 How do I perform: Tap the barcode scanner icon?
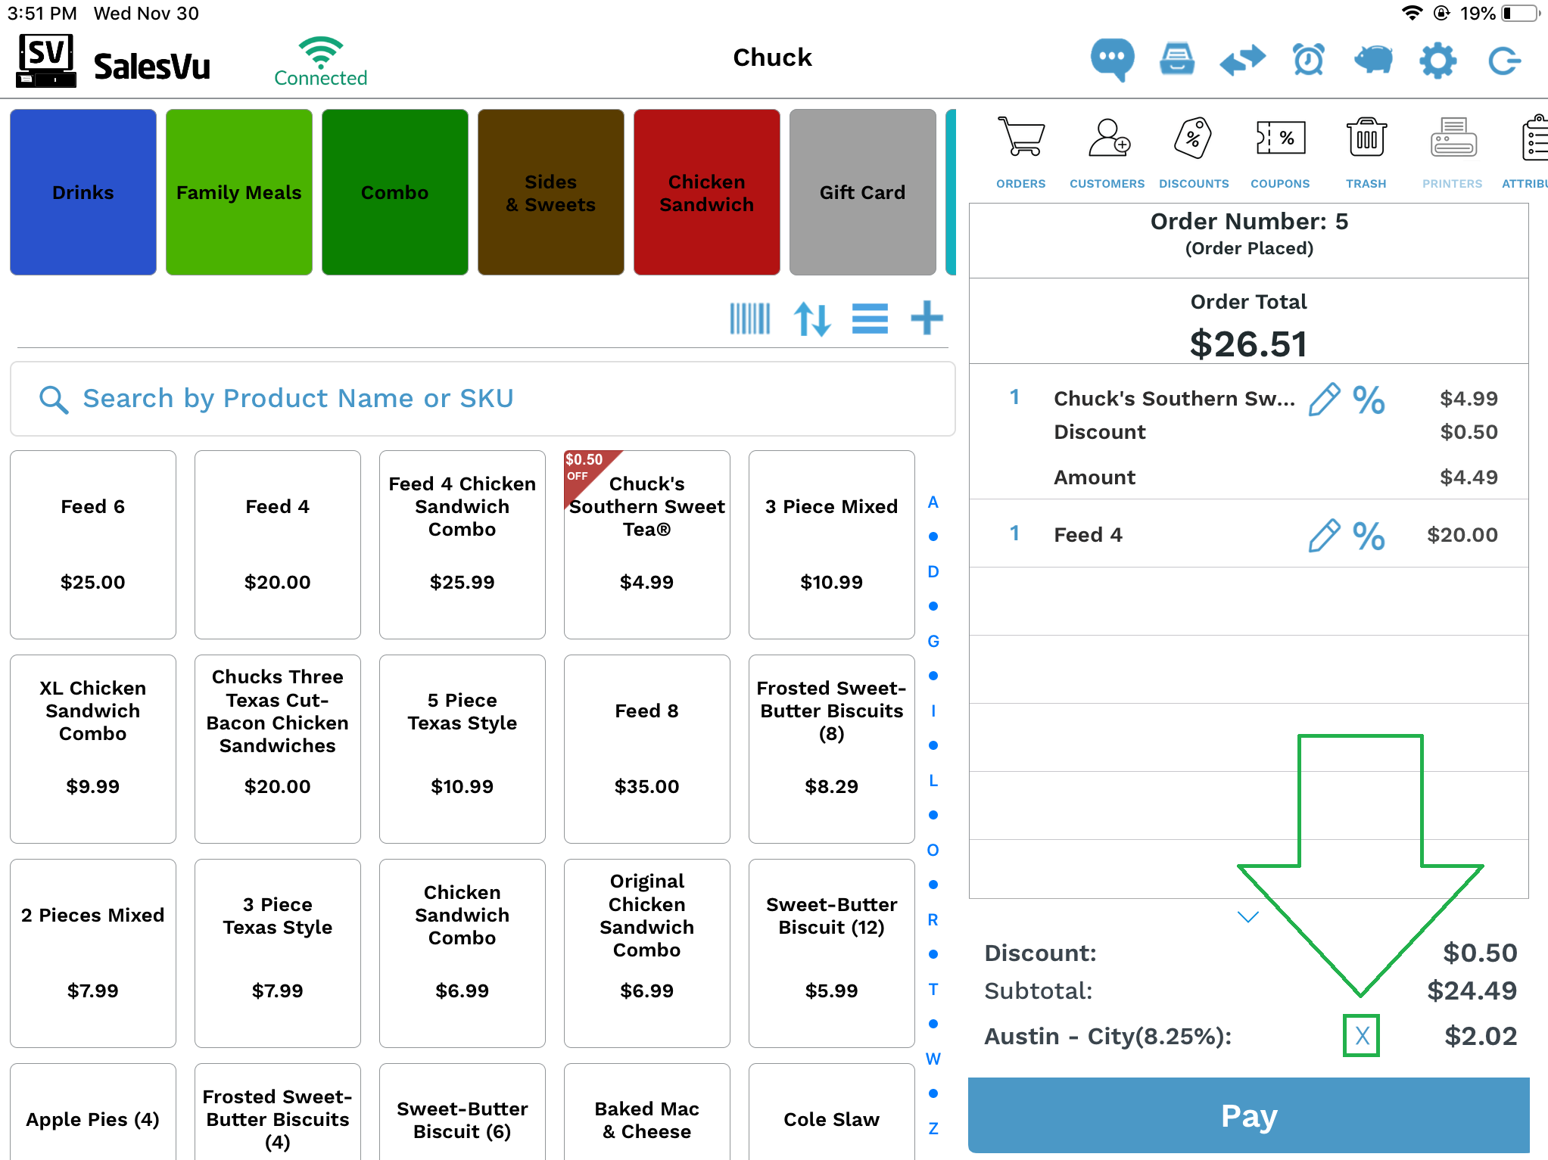coord(749,319)
